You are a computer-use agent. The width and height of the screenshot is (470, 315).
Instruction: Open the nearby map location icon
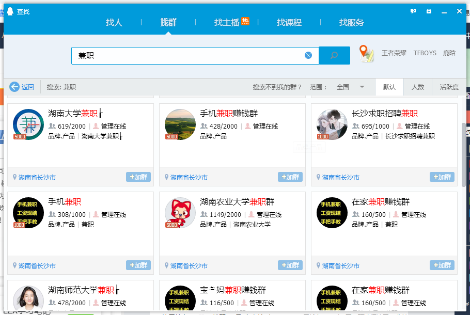click(x=367, y=54)
